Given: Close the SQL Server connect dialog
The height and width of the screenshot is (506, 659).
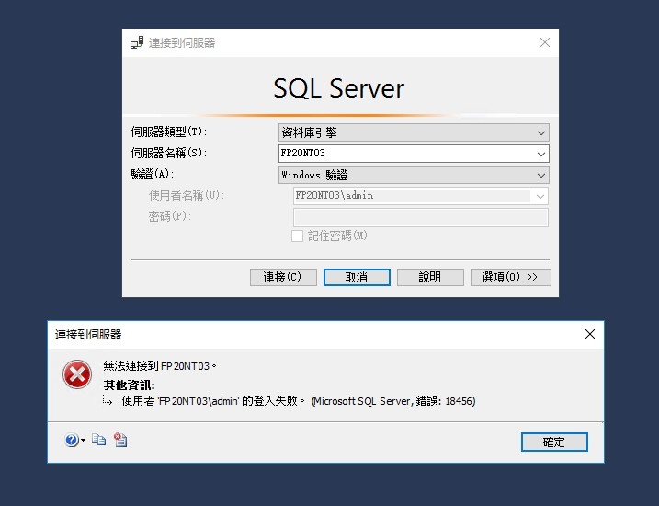Looking at the screenshot, I should click(x=545, y=42).
